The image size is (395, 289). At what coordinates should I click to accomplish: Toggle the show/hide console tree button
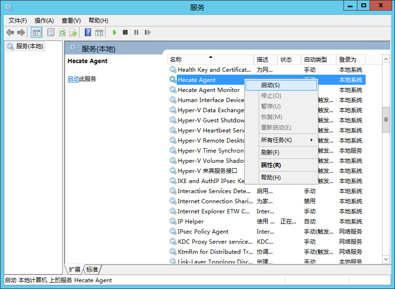point(36,32)
